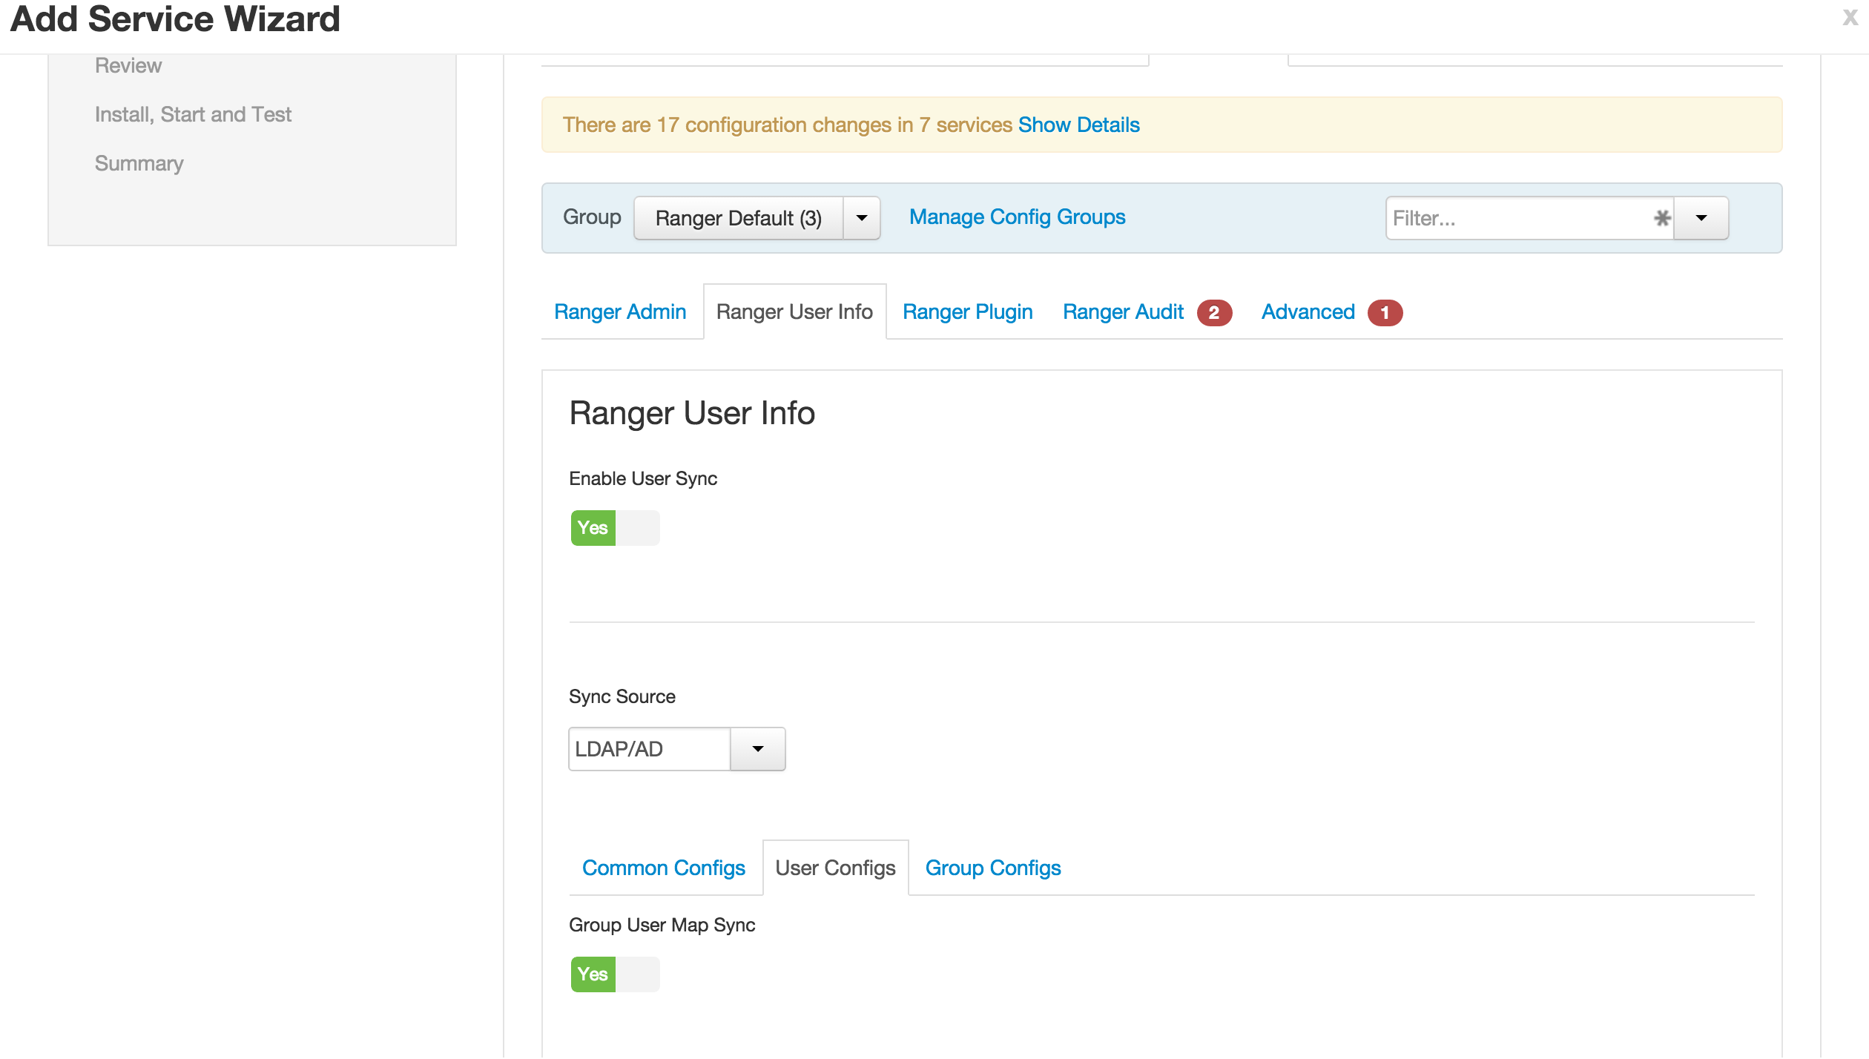Click the Sync Source label

622,697
